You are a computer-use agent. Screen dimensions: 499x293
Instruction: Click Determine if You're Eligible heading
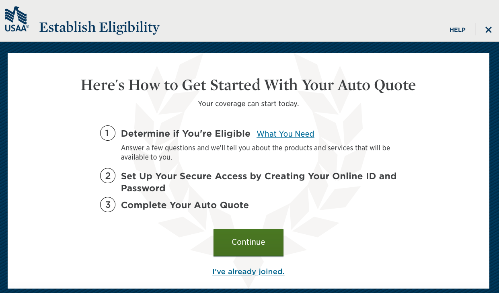click(186, 133)
